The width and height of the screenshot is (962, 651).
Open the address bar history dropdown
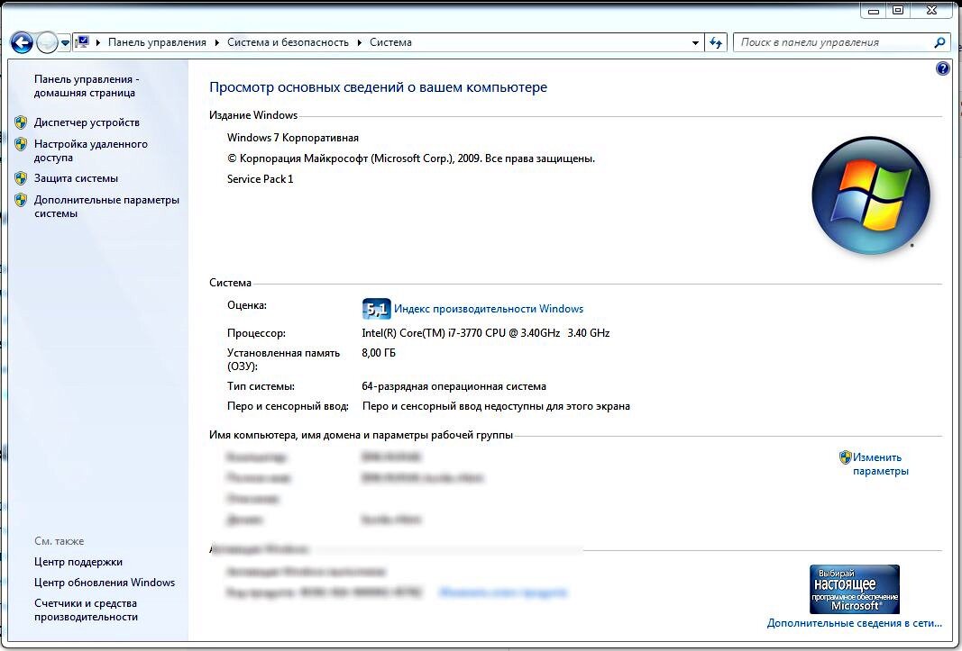695,43
